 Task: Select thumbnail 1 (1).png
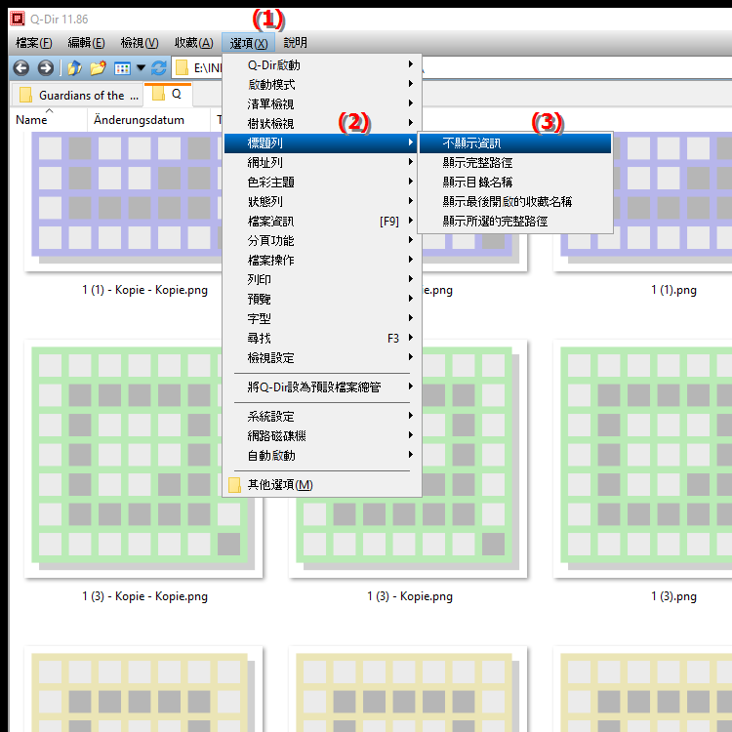point(643,201)
